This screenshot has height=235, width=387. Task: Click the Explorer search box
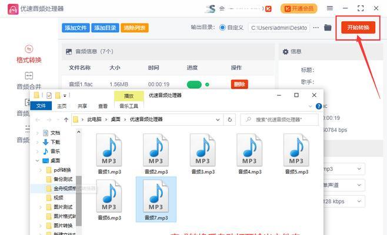pyautogui.click(x=279, y=120)
